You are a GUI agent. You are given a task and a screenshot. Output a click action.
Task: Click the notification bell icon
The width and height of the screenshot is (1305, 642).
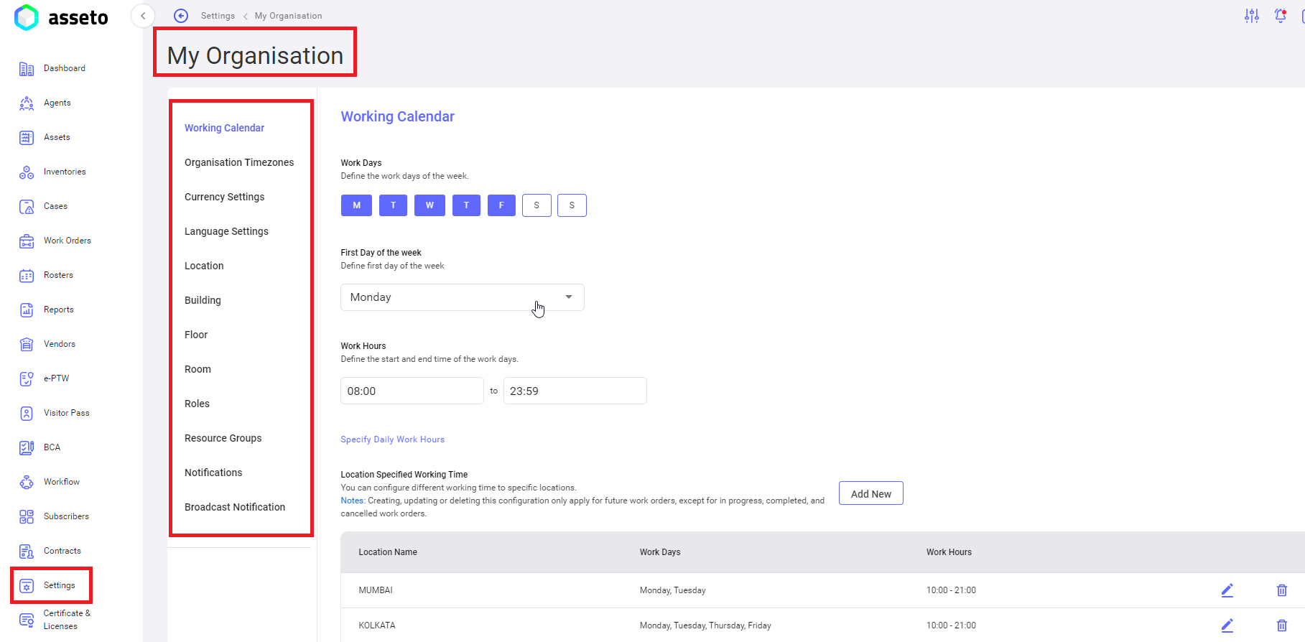coord(1280,16)
